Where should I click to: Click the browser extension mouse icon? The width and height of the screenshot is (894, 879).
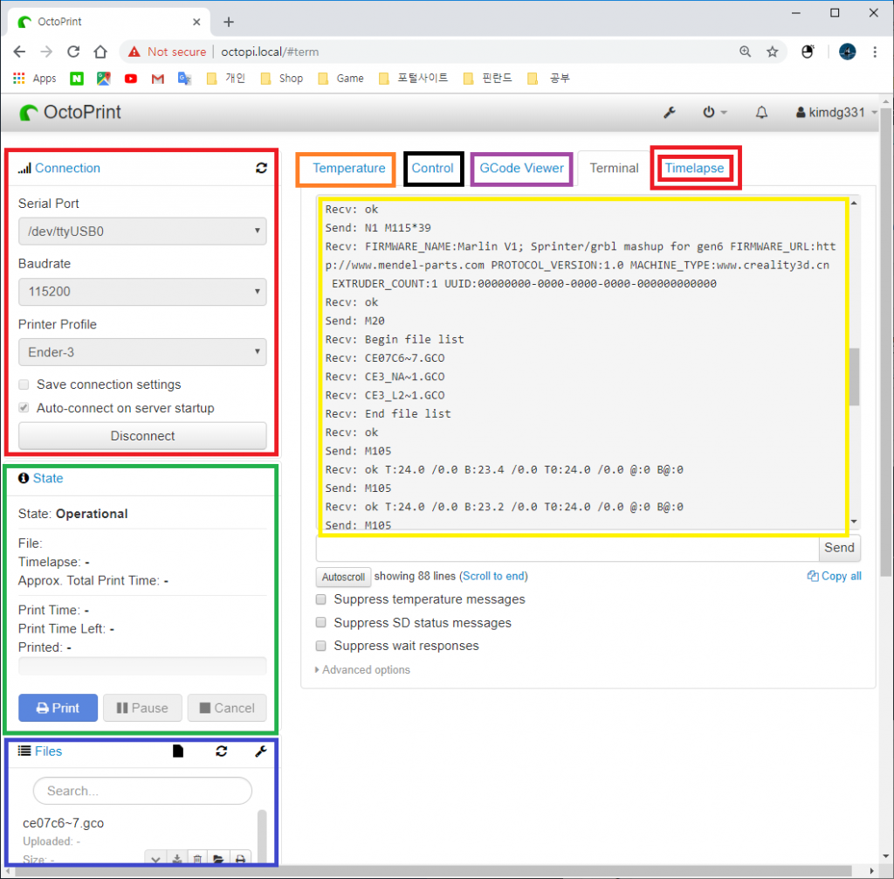pyautogui.click(x=808, y=52)
